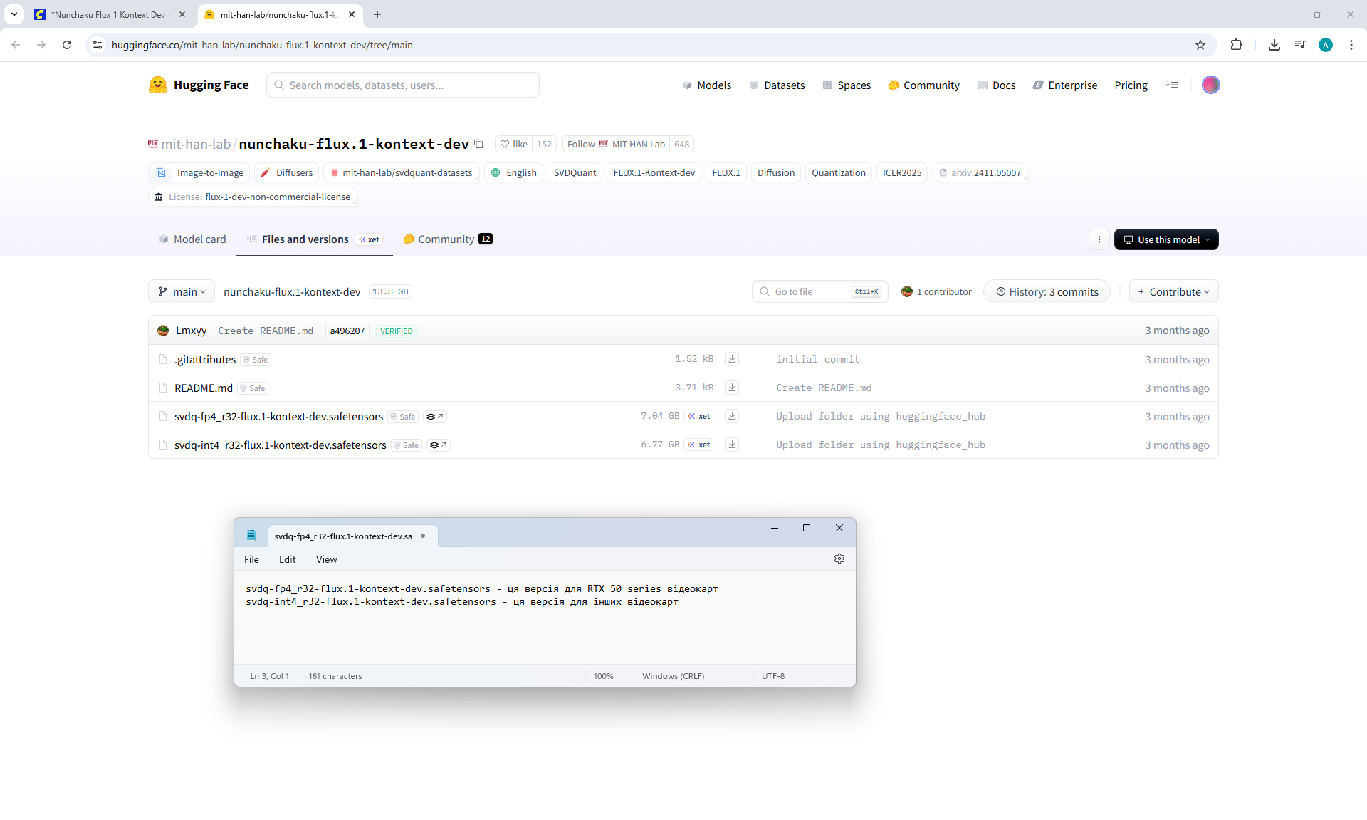Switch to the Model card tab

coord(192,239)
